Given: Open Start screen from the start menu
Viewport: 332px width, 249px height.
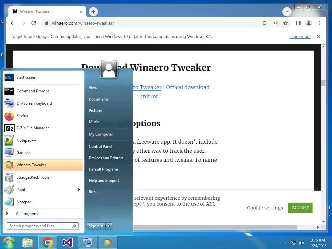Looking at the screenshot, I should [x=43, y=77].
